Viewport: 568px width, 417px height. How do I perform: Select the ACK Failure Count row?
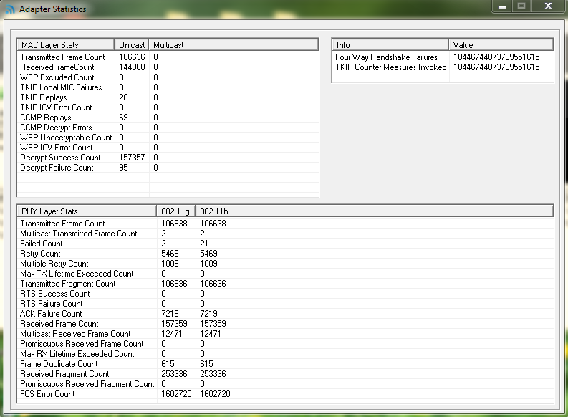286,314
